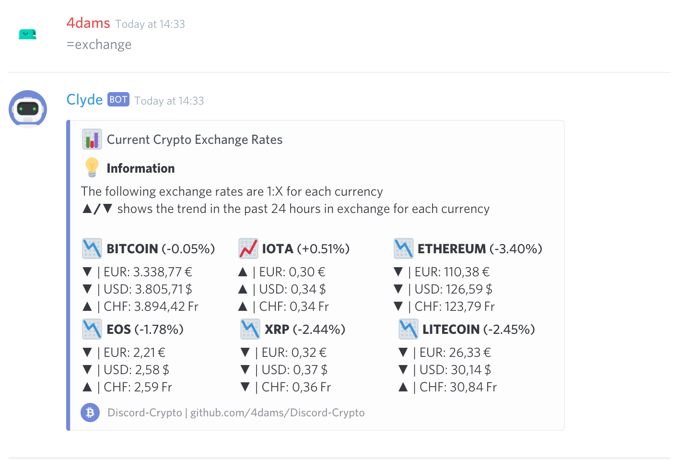The image size is (679, 460).
Task: Click the 4dams username
Action: coord(88,23)
